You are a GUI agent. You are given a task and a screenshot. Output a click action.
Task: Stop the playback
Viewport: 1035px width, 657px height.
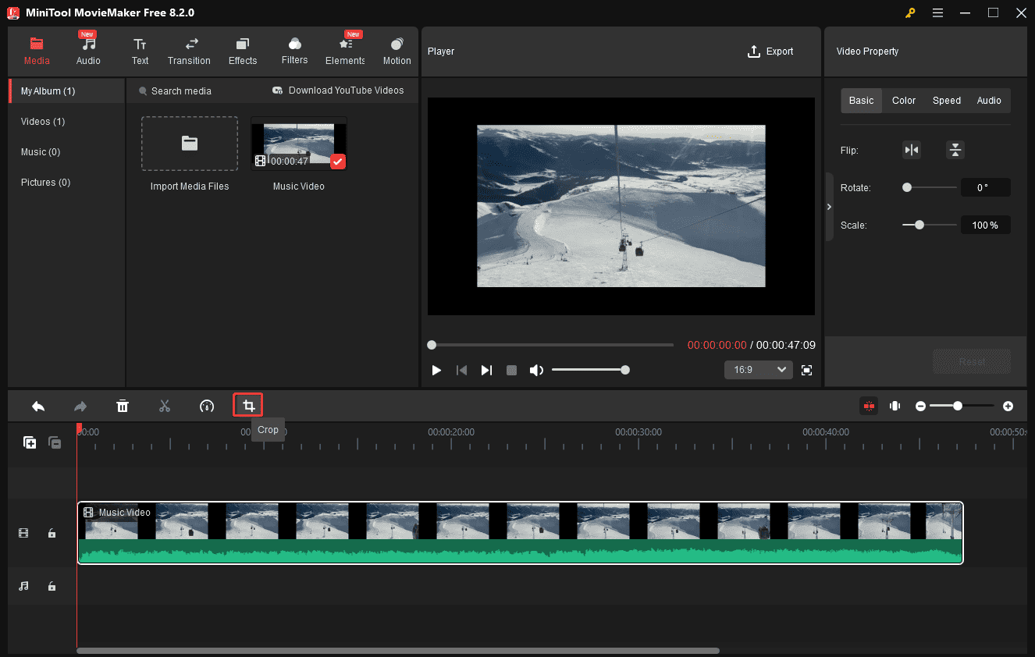tap(511, 370)
